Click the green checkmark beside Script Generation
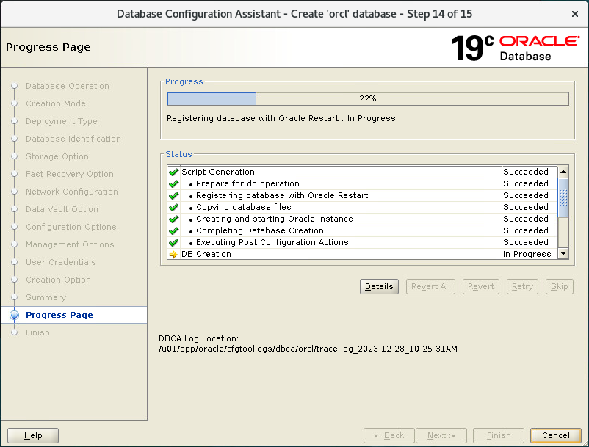Screen dimensions: 589x447 (x=173, y=172)
